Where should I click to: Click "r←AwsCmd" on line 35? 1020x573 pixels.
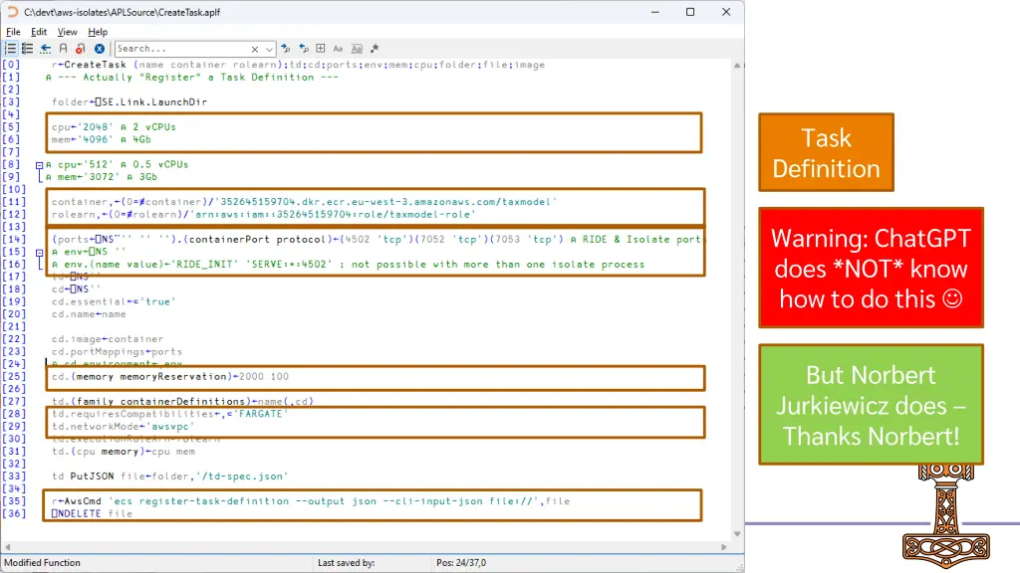pos(76,501)
